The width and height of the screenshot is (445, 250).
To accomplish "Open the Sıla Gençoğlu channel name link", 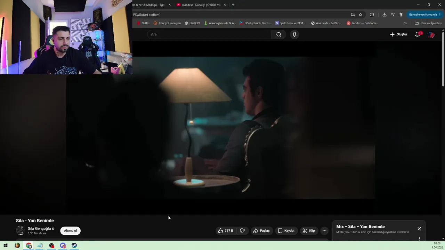I will pyautogui.click(x=39, y=228).
